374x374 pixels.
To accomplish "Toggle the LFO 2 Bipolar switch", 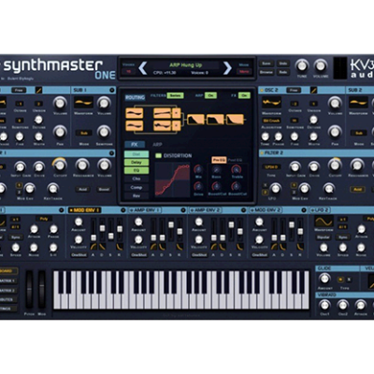I will (x=324, y=237).
